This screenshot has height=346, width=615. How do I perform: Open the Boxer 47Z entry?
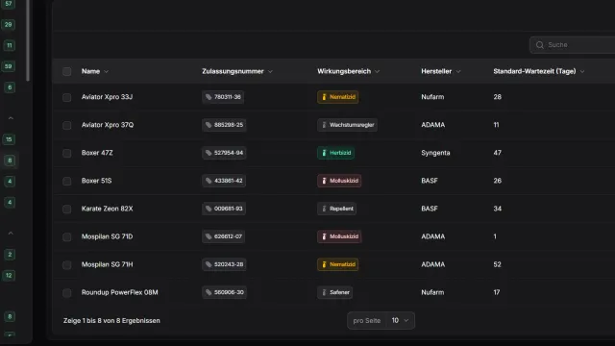[x=97, y=153]
